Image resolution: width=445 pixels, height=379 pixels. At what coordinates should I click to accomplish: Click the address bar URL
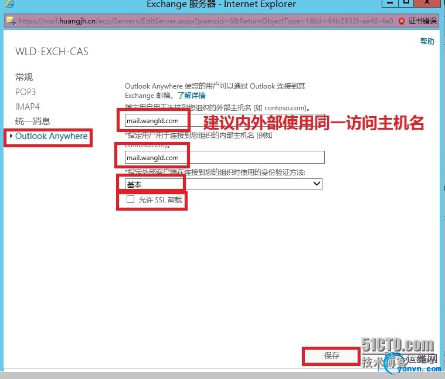(x=206, y=21)
